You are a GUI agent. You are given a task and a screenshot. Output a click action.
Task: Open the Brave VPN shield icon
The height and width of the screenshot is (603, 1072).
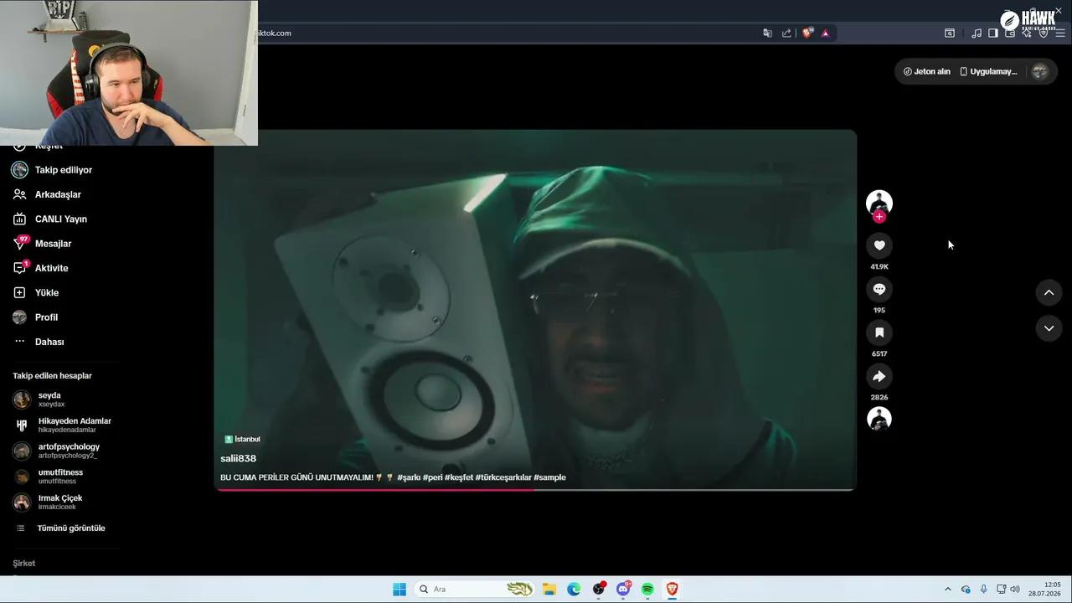1044,33
